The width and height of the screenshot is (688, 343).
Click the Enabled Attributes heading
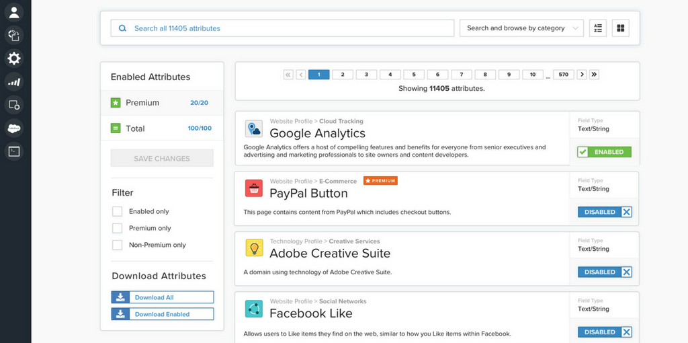(x=150, y=77)
